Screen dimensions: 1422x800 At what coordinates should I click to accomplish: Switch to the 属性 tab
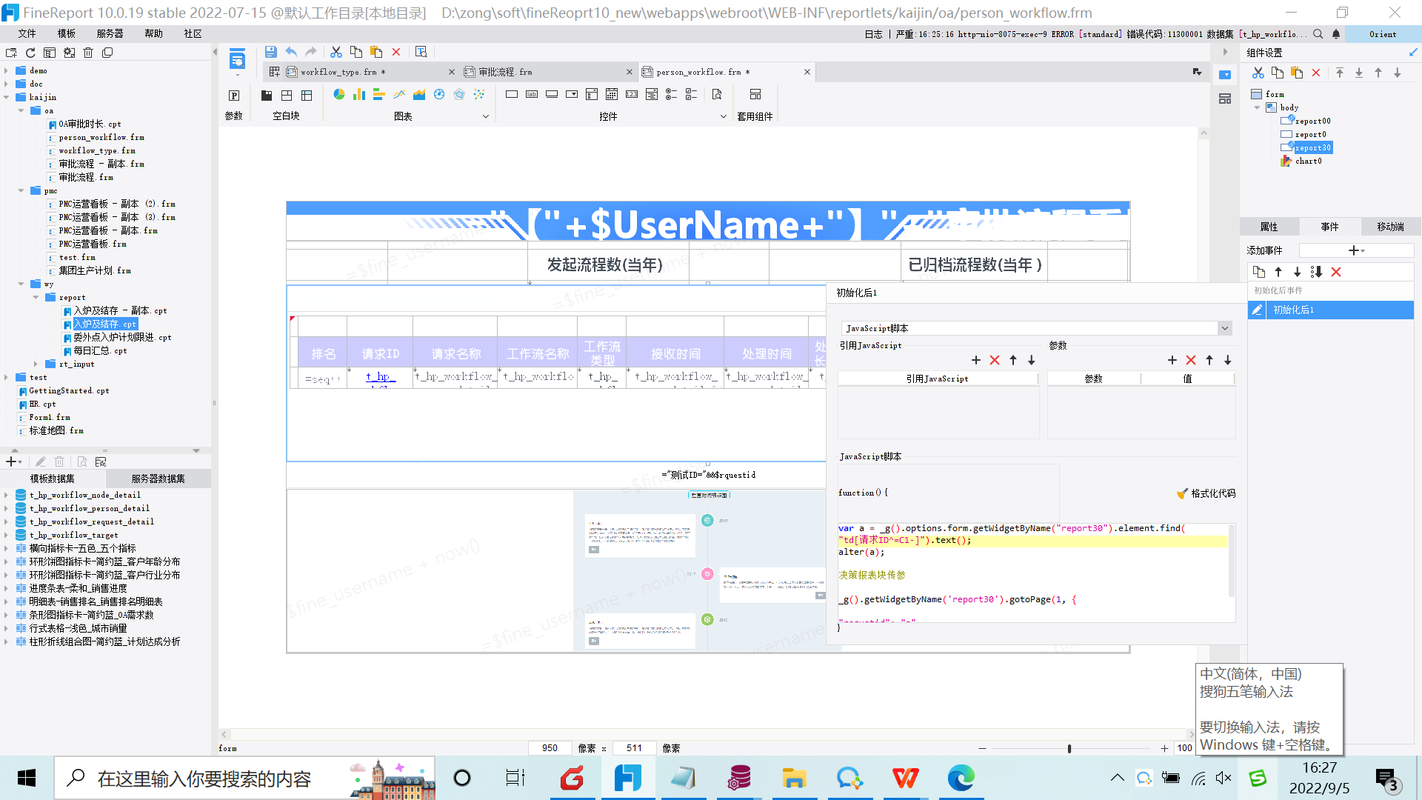coord(1269,227)
